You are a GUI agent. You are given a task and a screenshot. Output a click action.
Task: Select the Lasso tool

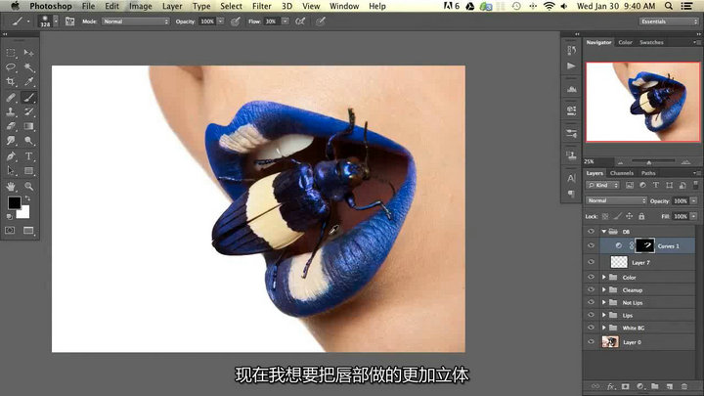tap(11, 67)
